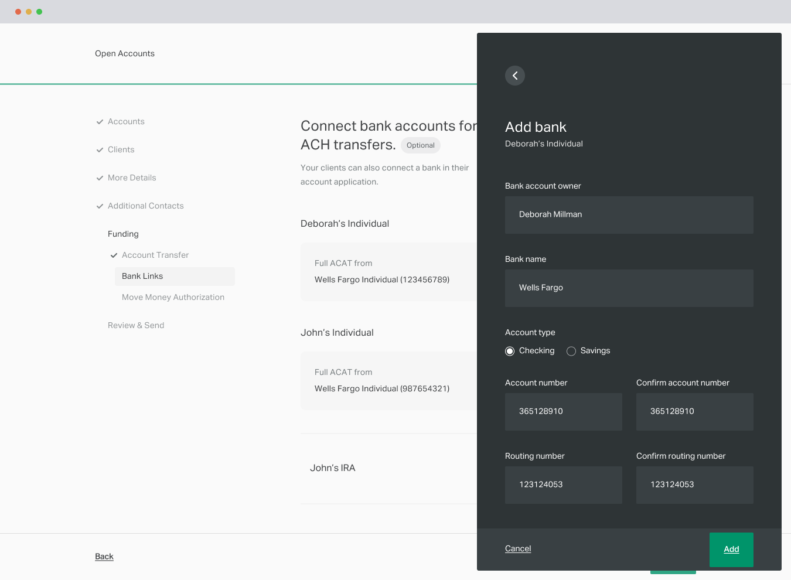
Task: Click the John's Individual section heading
Action: (x=337, y=332)
